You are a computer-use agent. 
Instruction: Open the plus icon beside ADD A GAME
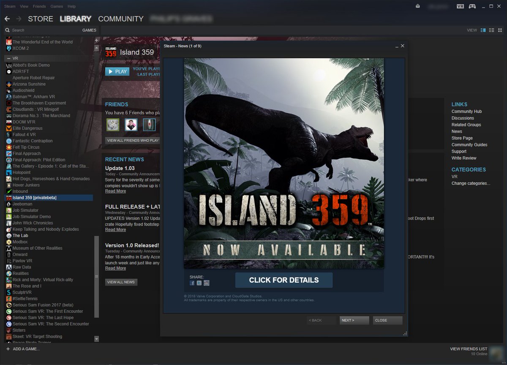[8, 349]
